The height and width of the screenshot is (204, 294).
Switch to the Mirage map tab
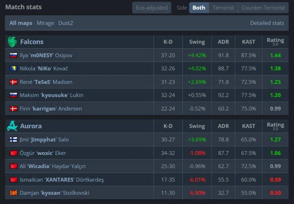[x=45, y=23]
